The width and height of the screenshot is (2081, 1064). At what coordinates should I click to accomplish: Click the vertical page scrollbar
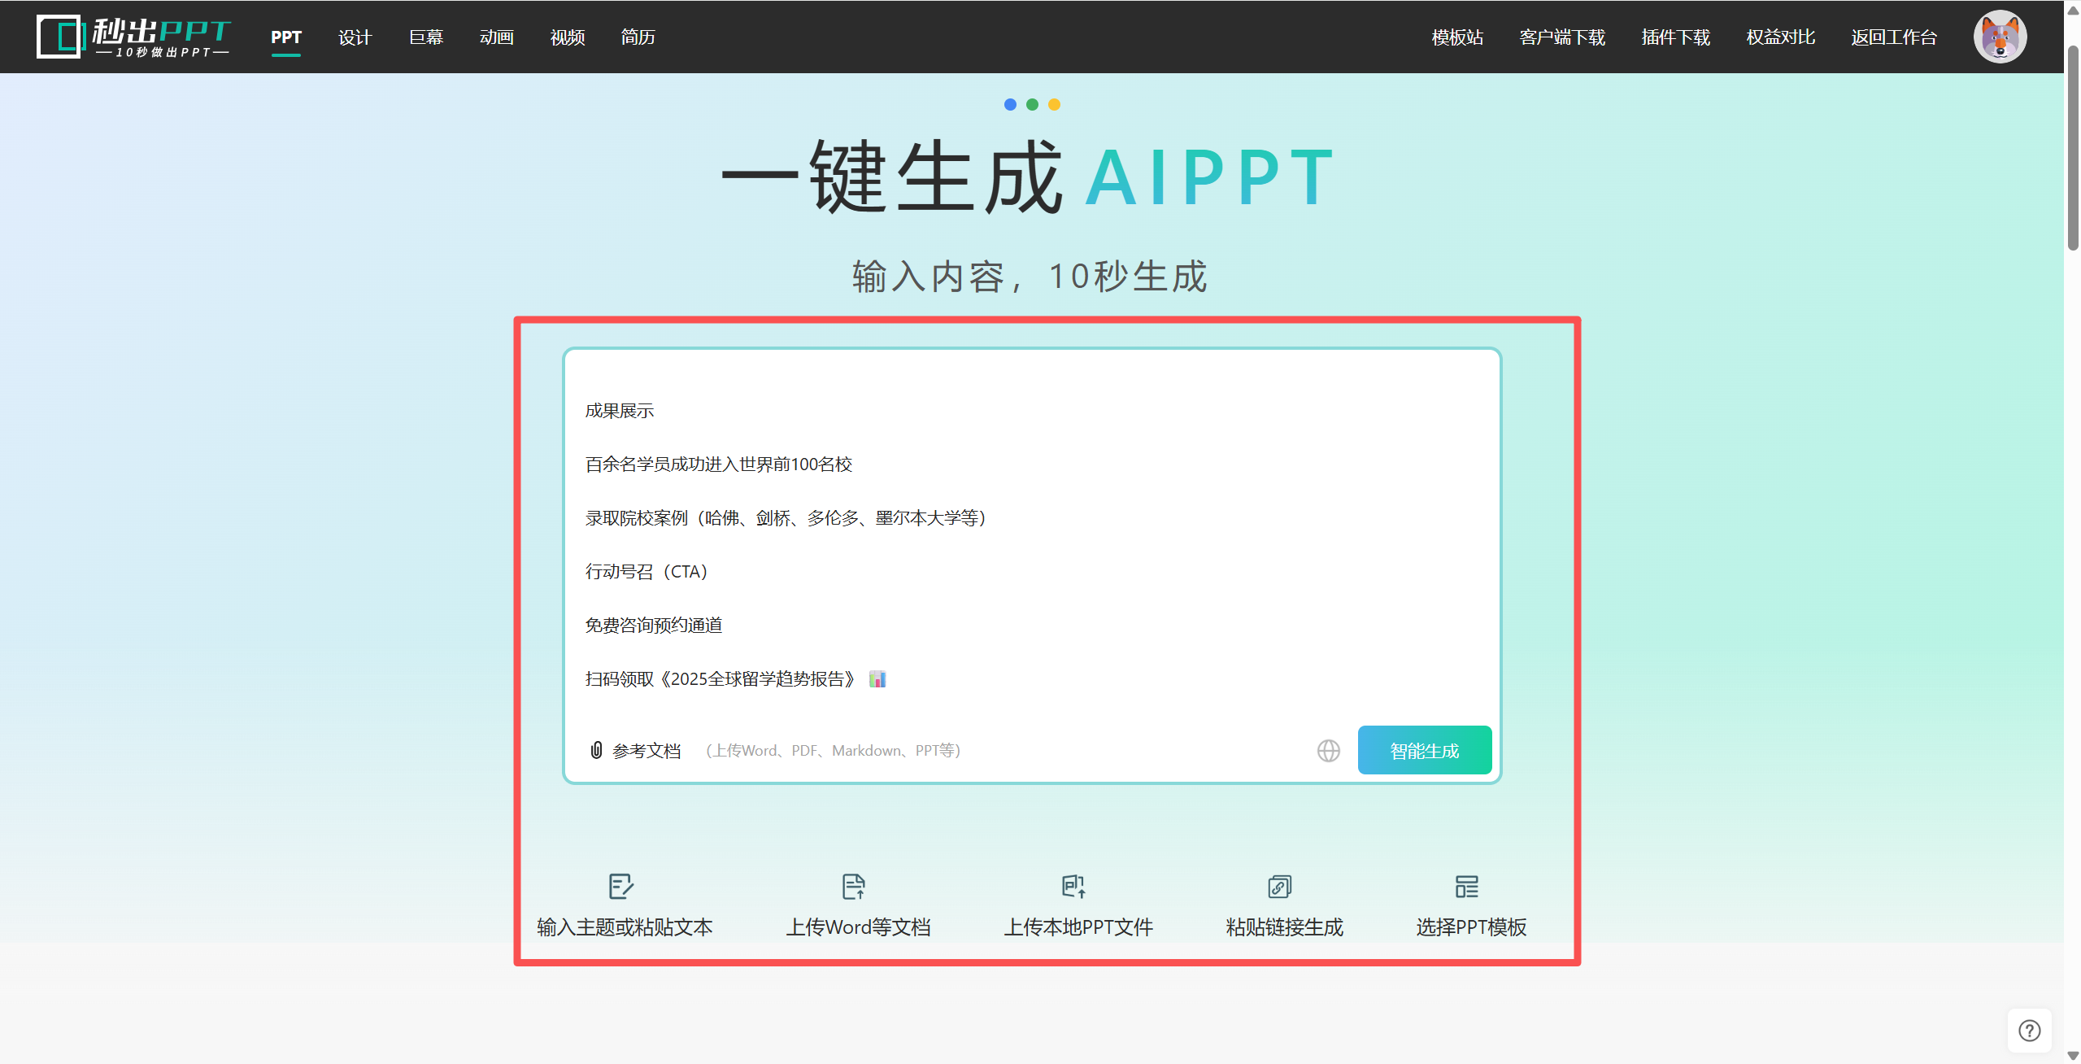2072,146
